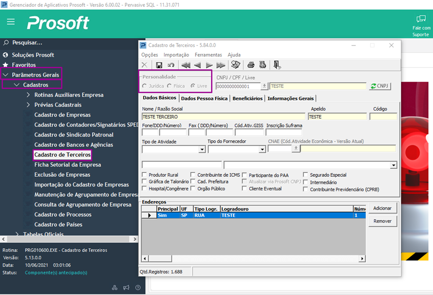Click the CNPJ lookup button

[380, 86]
